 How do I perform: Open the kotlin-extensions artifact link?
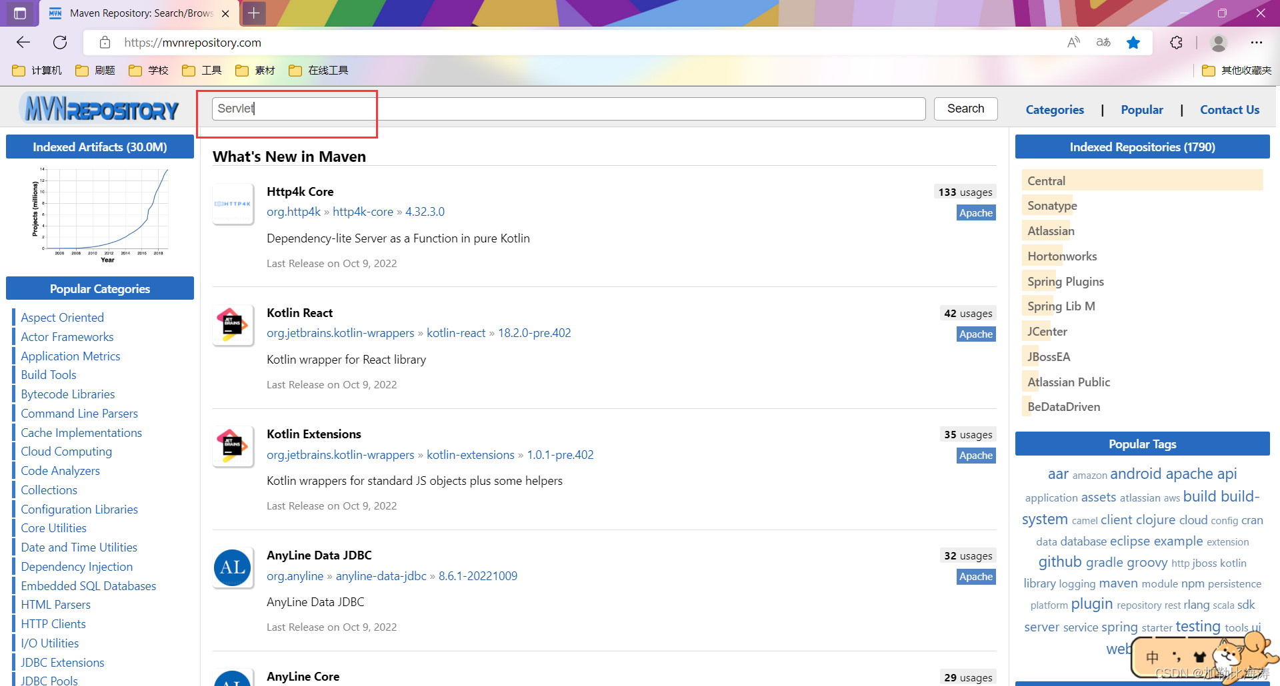pos(471,455)
